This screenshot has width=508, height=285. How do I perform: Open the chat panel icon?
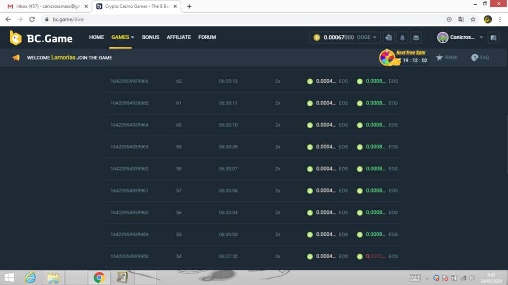[x=493, y=38]
